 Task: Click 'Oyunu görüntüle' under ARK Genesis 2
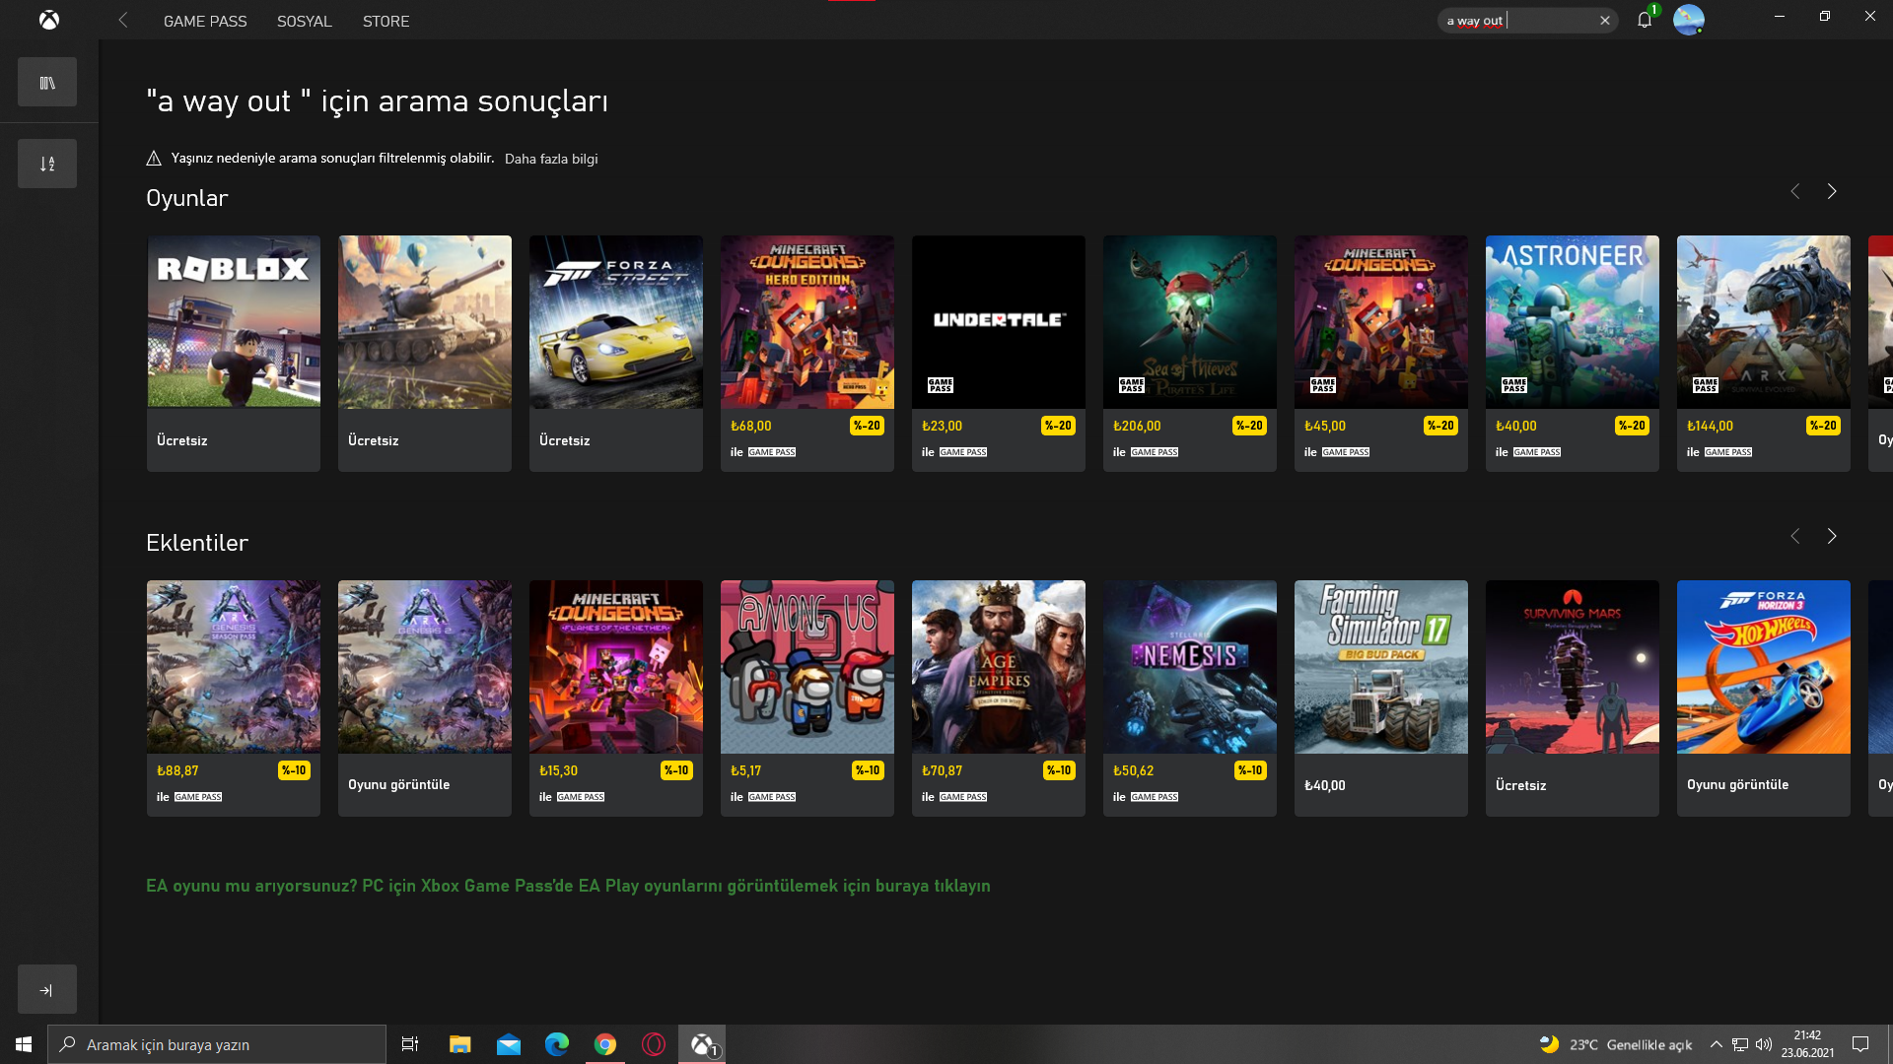click(398, 784)
